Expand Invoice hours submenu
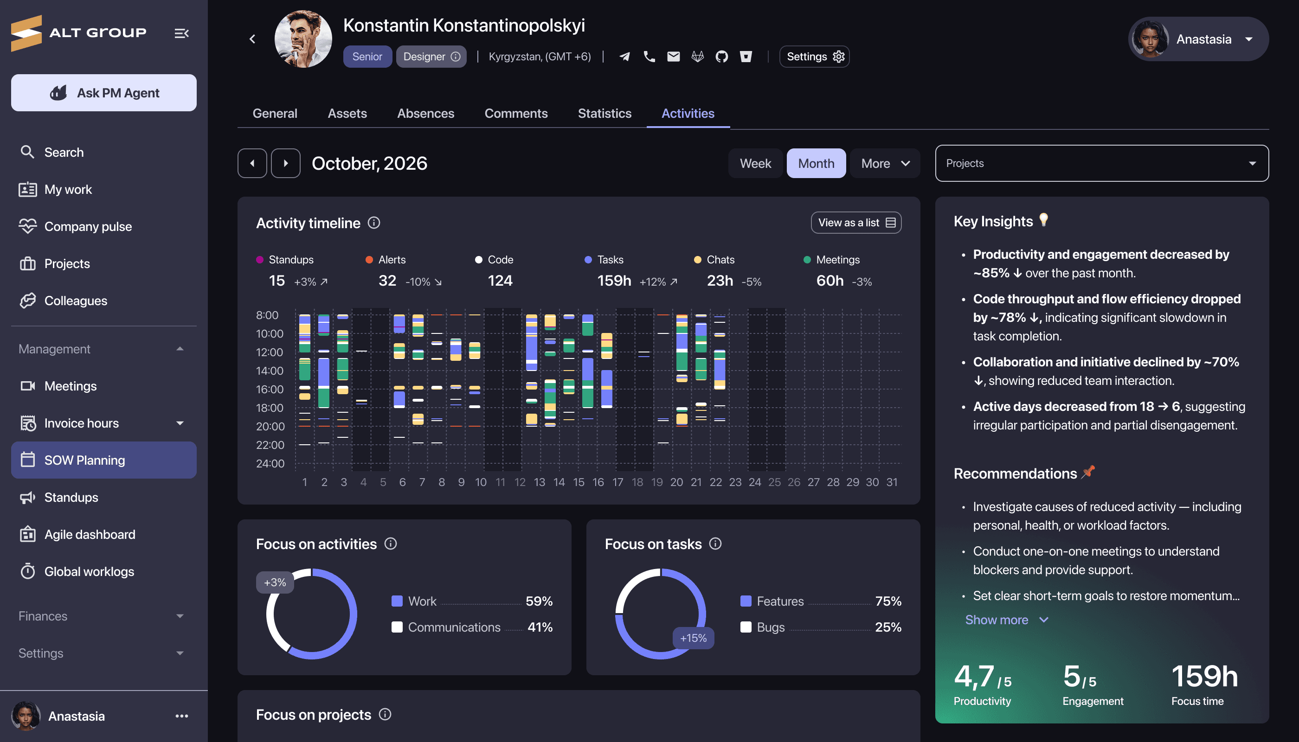This screenshot has width=1299, height=742. point(180,423)
